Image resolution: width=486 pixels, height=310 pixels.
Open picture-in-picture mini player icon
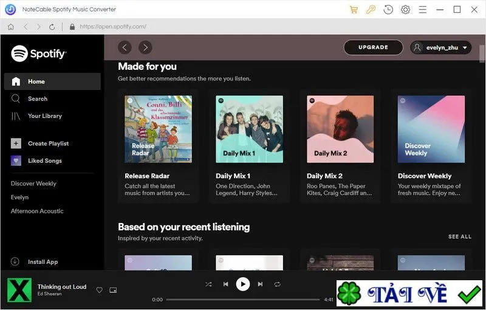(x=113, y=290)
